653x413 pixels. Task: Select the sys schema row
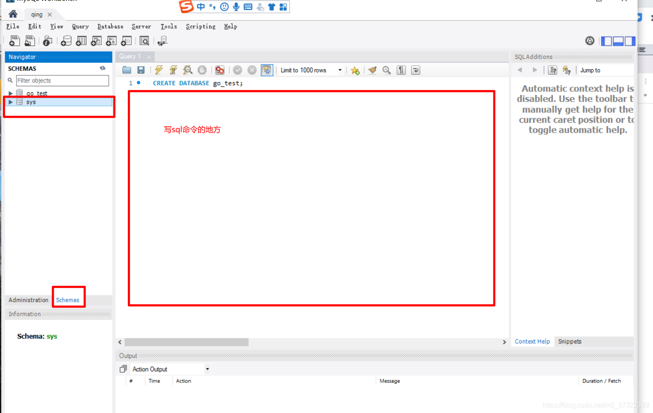[x=59, y=102]
